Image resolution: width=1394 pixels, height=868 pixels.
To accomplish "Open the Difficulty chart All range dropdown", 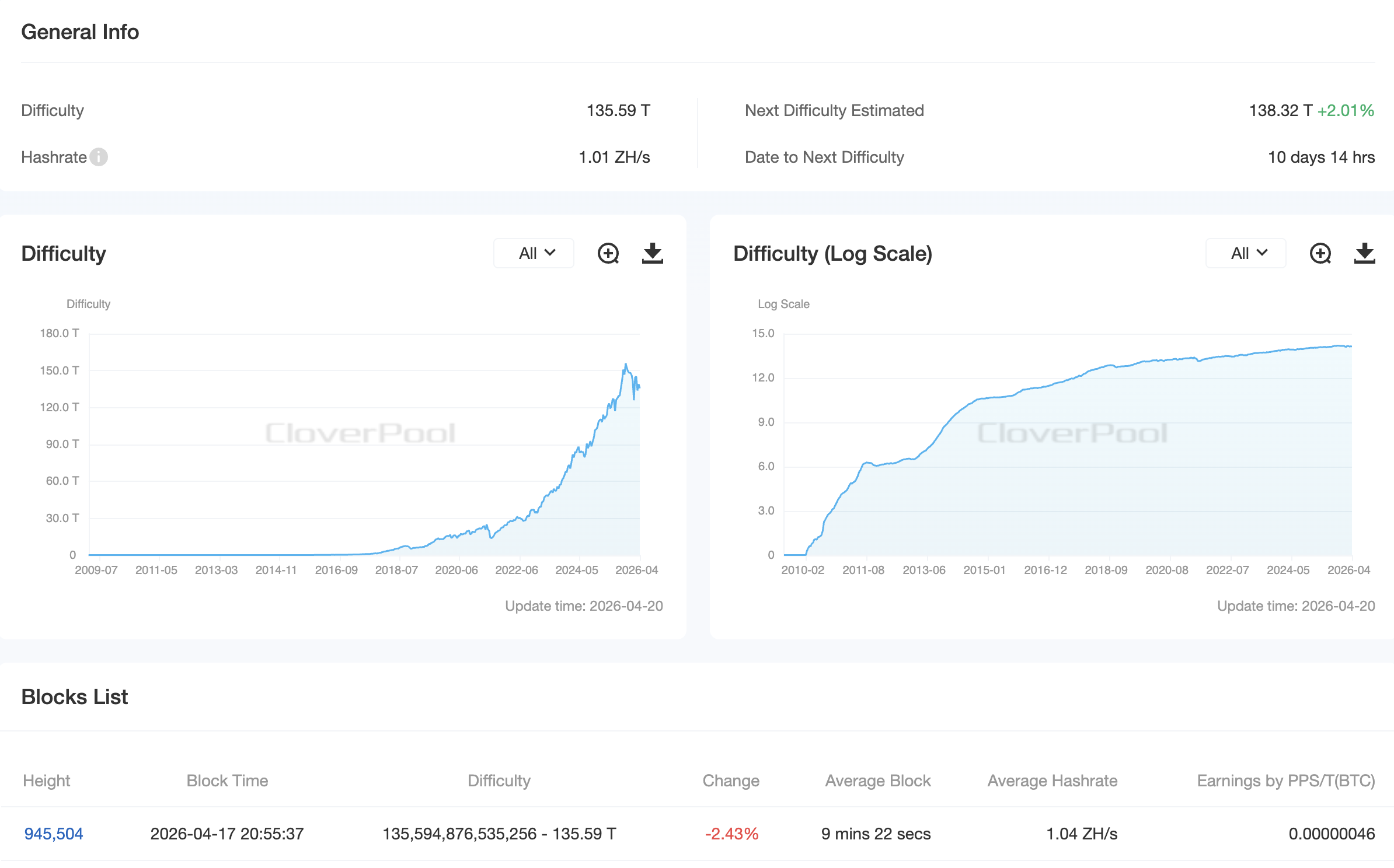I will coord(534,253).
